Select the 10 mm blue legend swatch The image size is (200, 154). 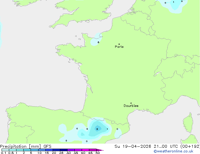[42, 150]
